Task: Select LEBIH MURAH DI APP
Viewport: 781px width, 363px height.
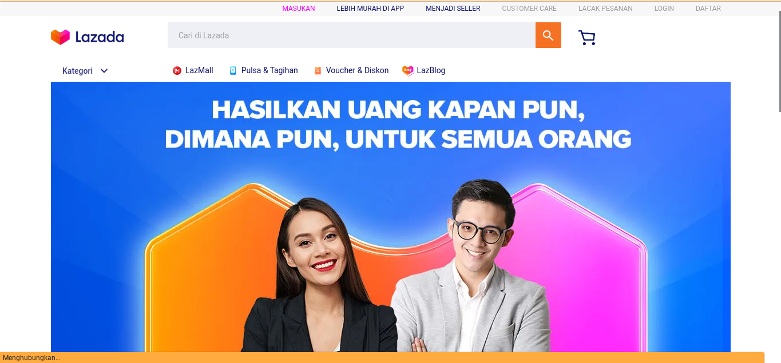Action: 370,9
